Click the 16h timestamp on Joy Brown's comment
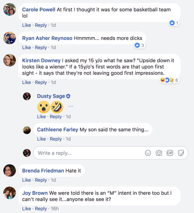 click(55, 209)
